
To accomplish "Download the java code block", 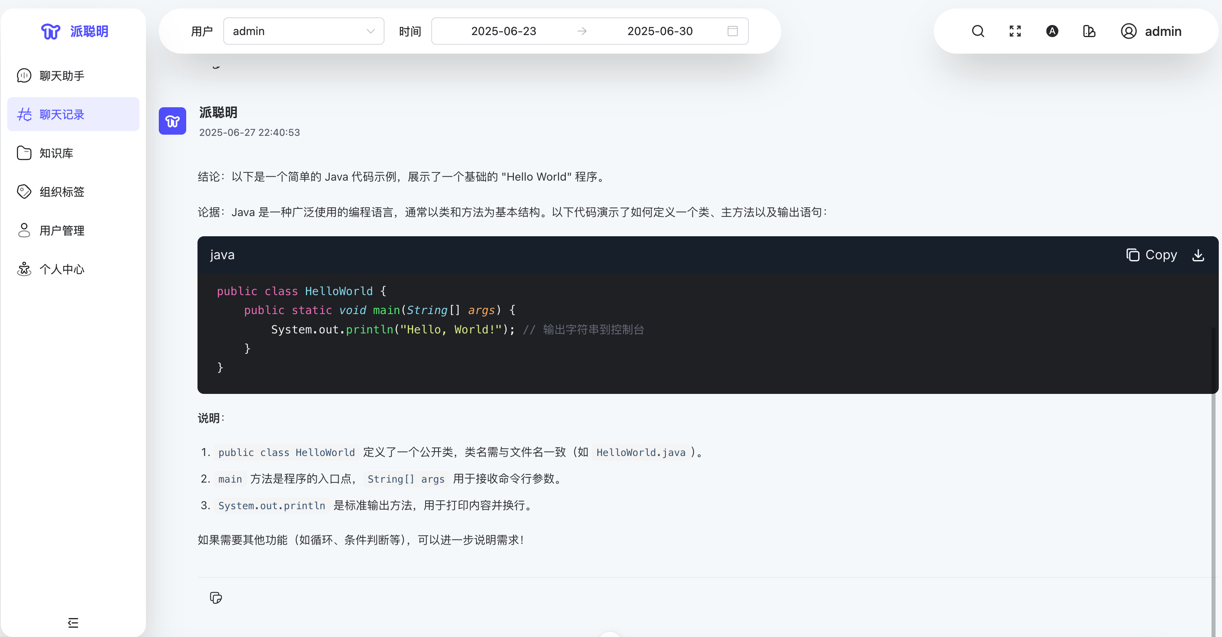I will point(1198,255).
